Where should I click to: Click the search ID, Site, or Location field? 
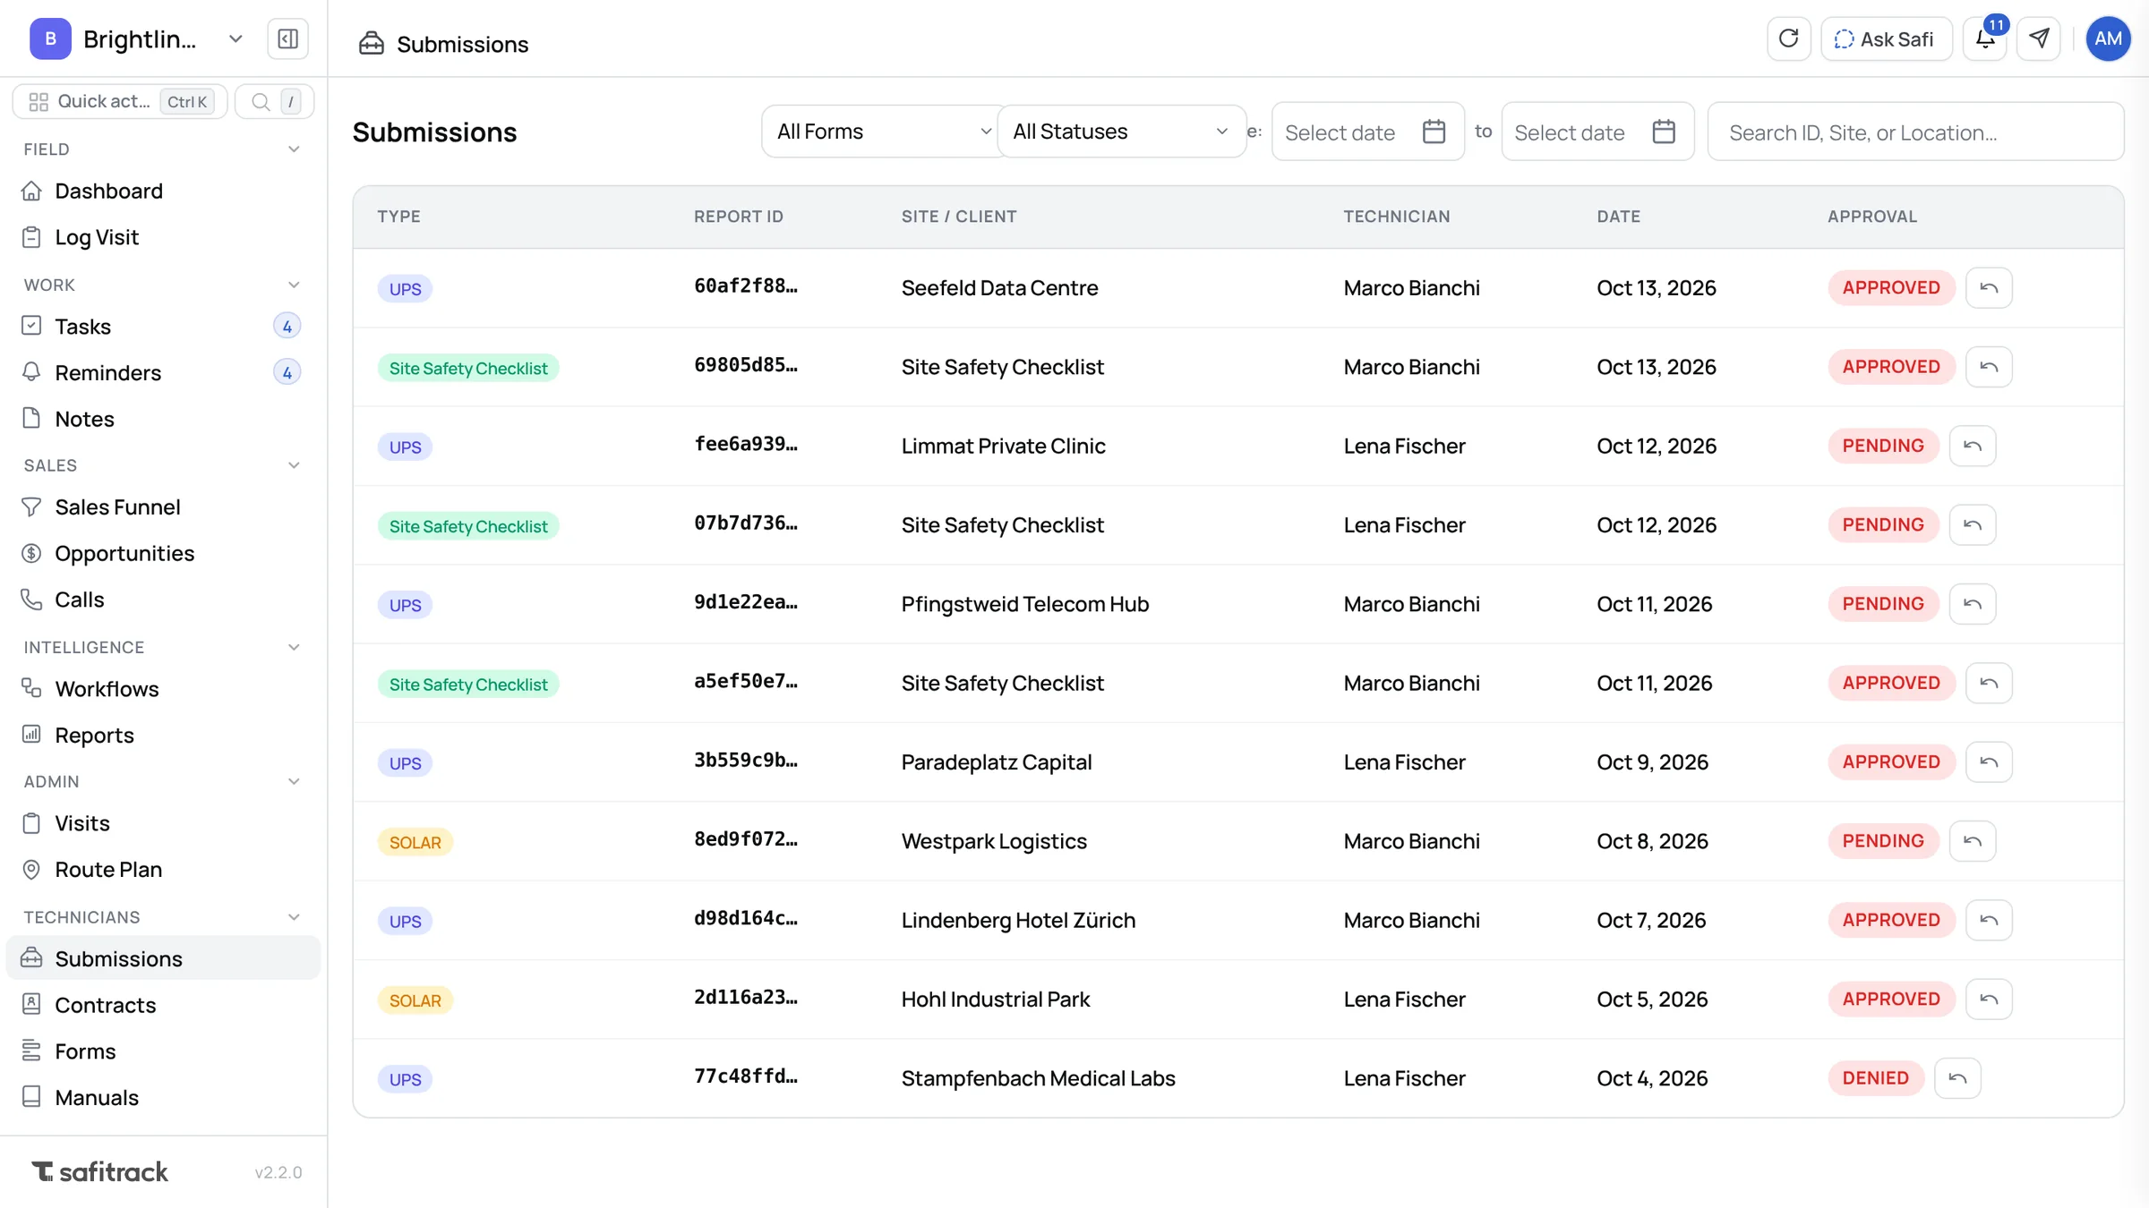[1915, 132]
